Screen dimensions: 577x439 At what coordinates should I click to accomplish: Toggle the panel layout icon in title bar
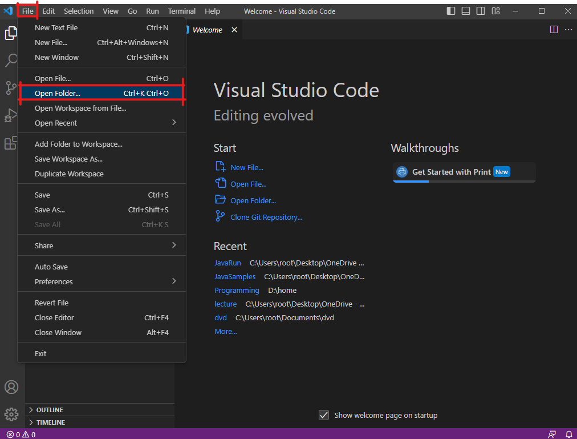pyautogui.click(x=466, y=11)
